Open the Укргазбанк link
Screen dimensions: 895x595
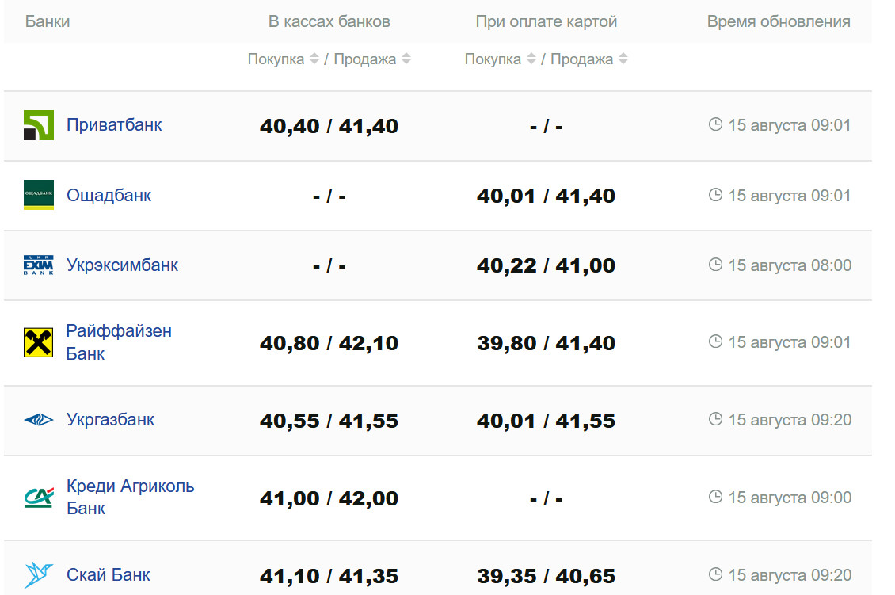point(110,420)
